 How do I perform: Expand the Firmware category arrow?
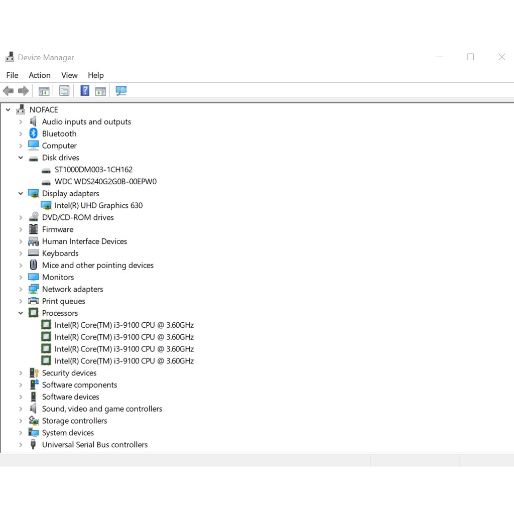(21, 229)
